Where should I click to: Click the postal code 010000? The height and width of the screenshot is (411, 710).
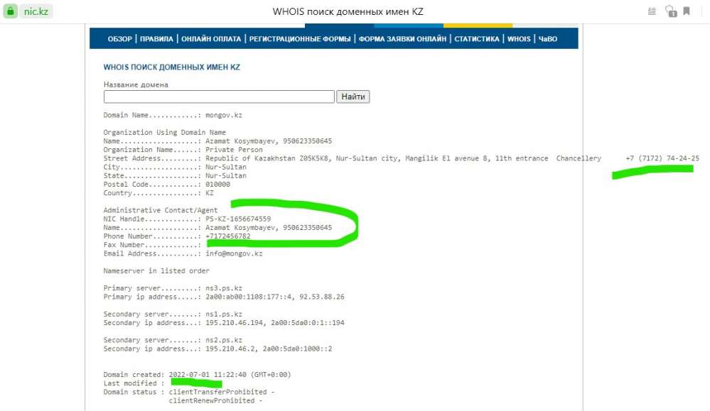tap(217, 184)
